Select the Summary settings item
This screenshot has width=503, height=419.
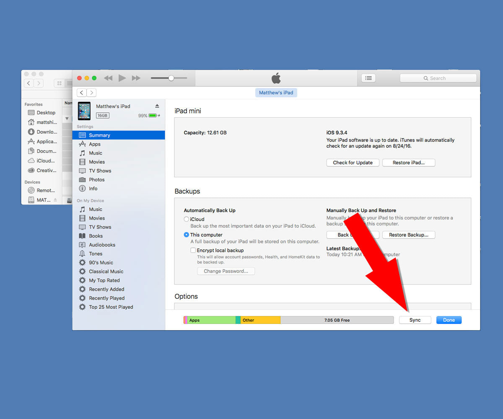pyautogui.click(x=99, y=135)
